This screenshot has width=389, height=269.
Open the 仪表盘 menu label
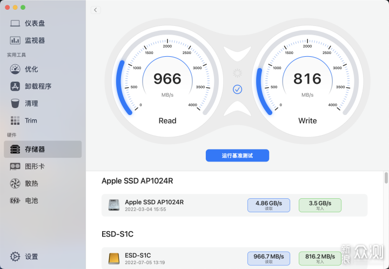pyautogui.click(x=35, y=24)
